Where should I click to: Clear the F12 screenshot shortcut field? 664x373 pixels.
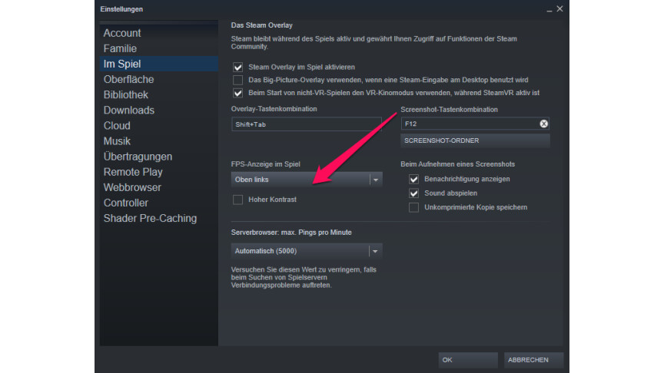click(543, 124)
